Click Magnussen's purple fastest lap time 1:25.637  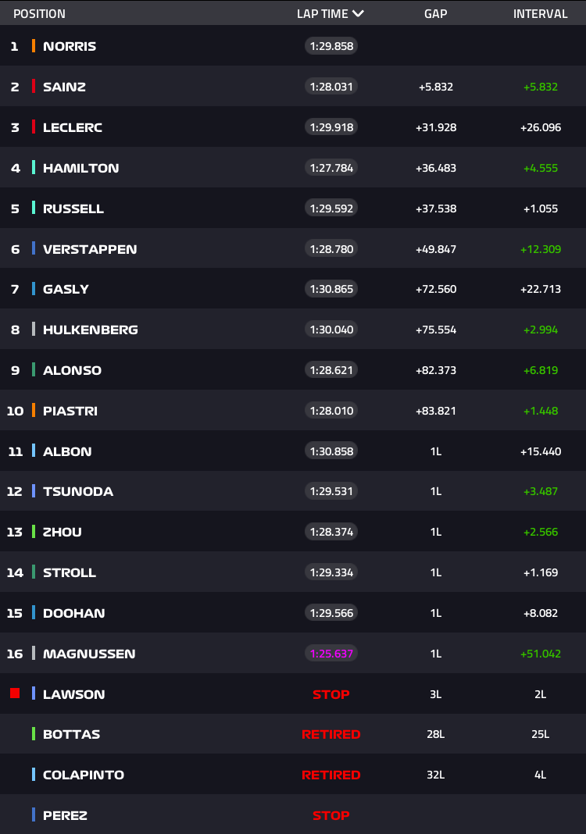pos(331,653)
